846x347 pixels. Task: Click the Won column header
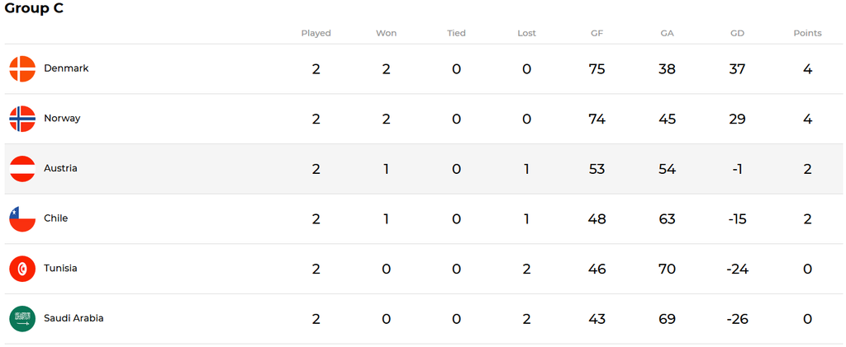[387, 33]
